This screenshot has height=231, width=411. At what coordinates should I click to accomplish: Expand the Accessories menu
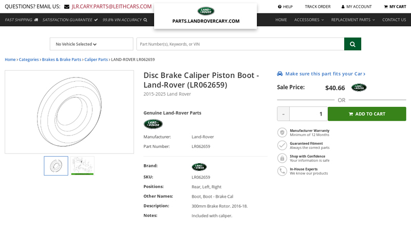click(309, 20)
